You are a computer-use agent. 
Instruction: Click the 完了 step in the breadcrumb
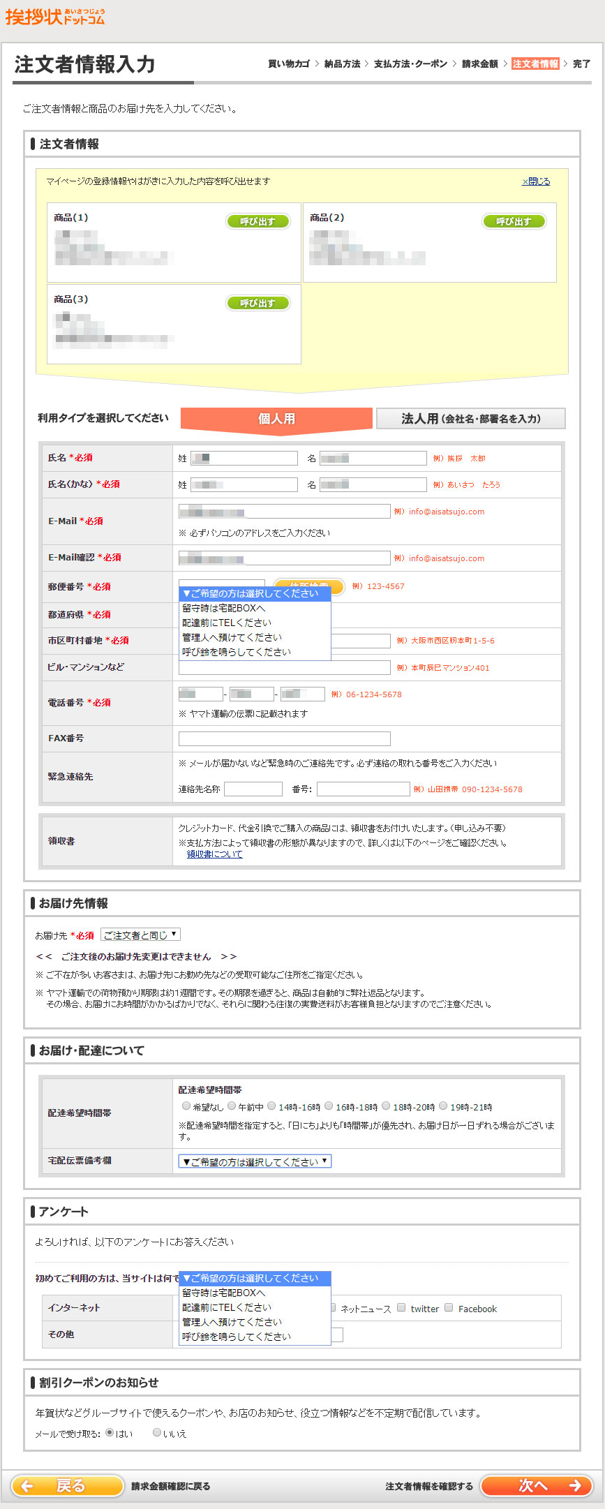click(x=582, y=64)
